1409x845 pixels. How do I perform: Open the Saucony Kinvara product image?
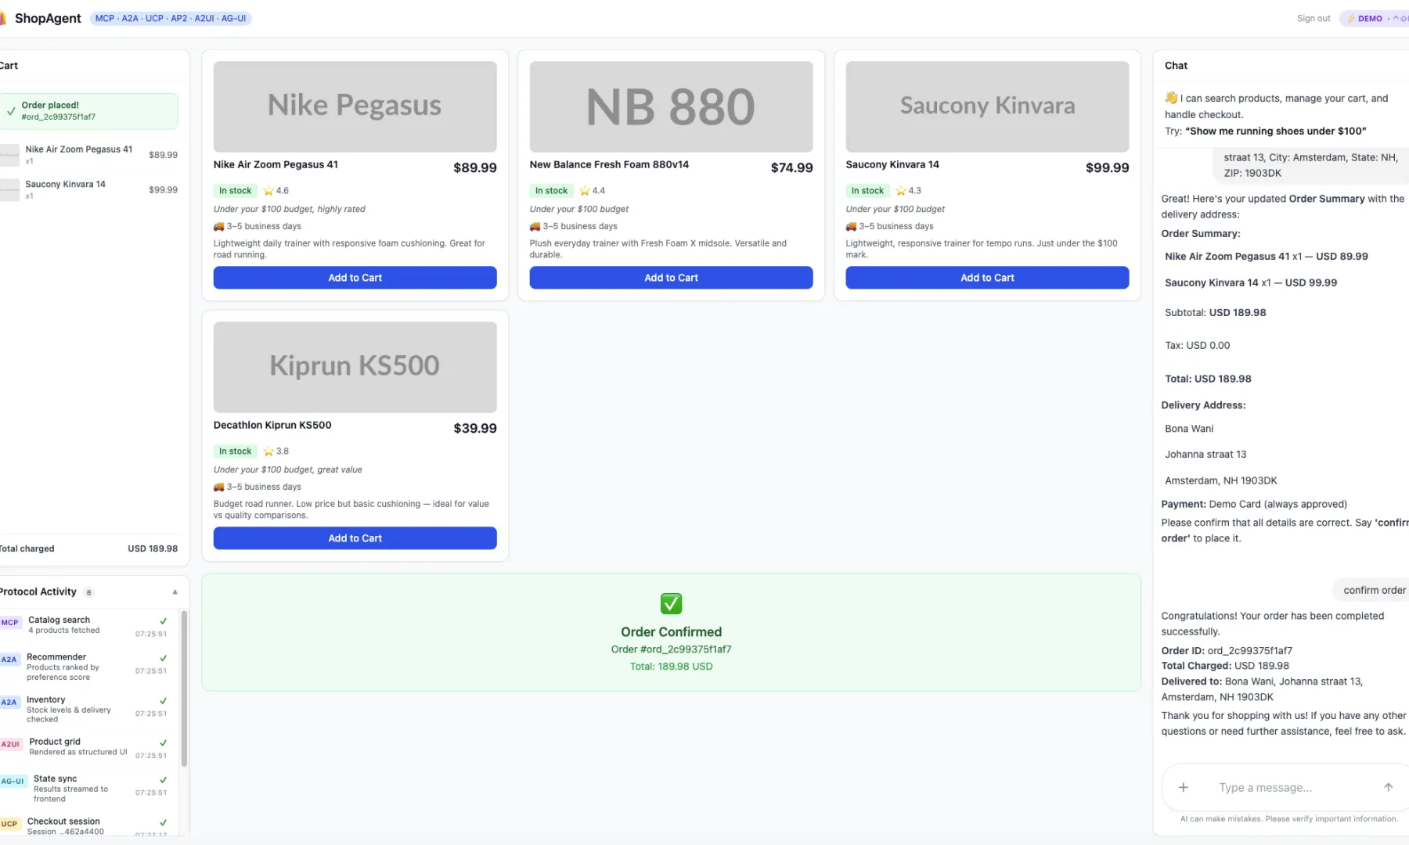987,106
